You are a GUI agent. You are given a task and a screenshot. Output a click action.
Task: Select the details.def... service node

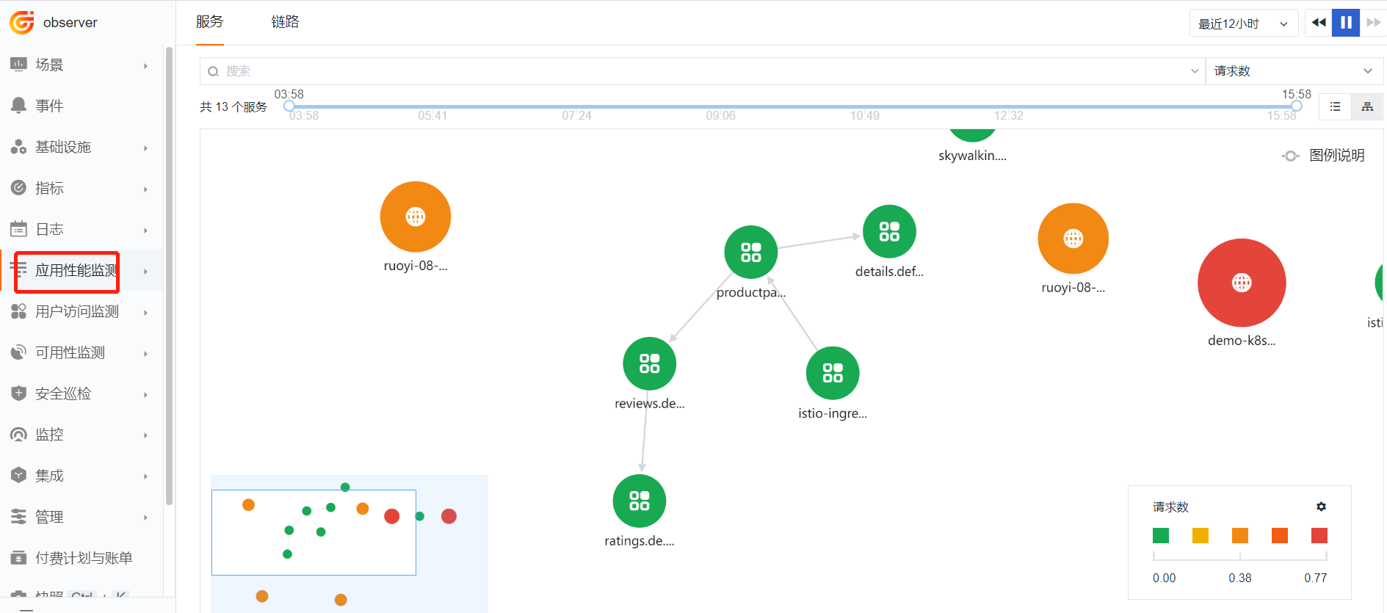tap(889, 231)
